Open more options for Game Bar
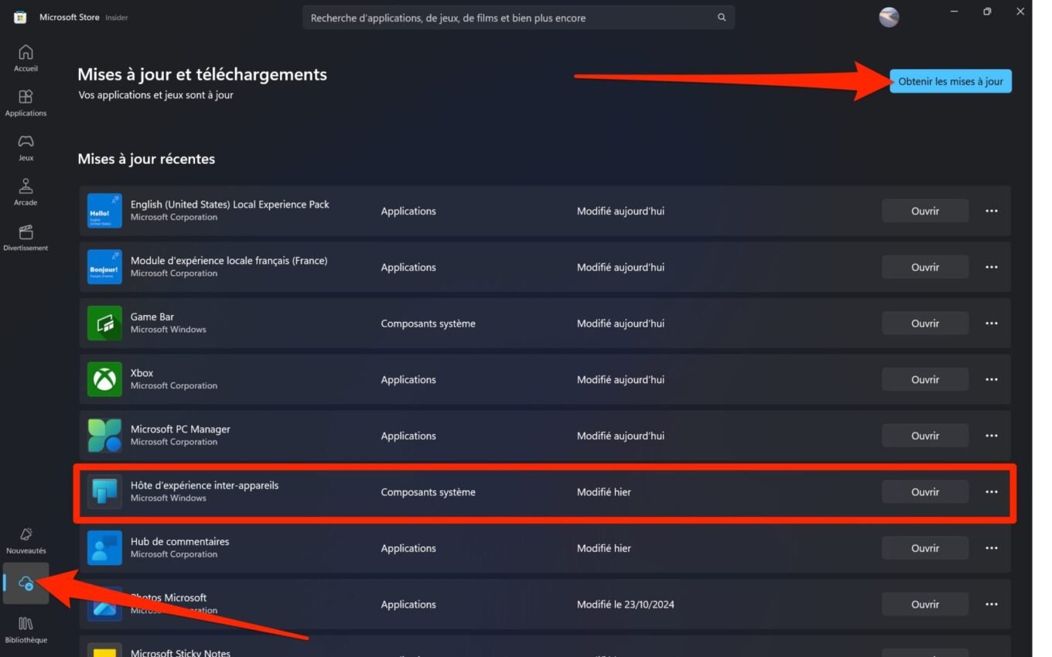This screenshot has width=1052, height=657. pyautogui.click(x=992, y=323)
